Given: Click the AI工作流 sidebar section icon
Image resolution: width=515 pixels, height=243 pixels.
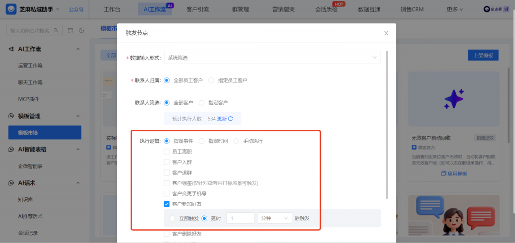Looking at the screenshot, I should coord(11,49).
